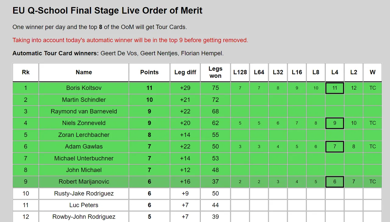Click Rusty-Jake Rodriguez's name
Screen dimensions: 390x222
(x=84, y=193)
